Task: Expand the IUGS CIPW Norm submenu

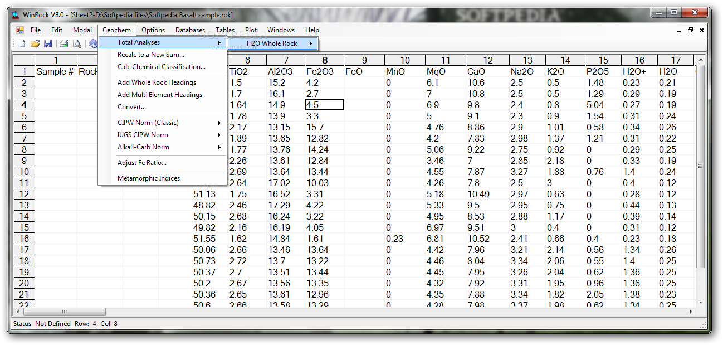Action: click(x=162, y=135)
